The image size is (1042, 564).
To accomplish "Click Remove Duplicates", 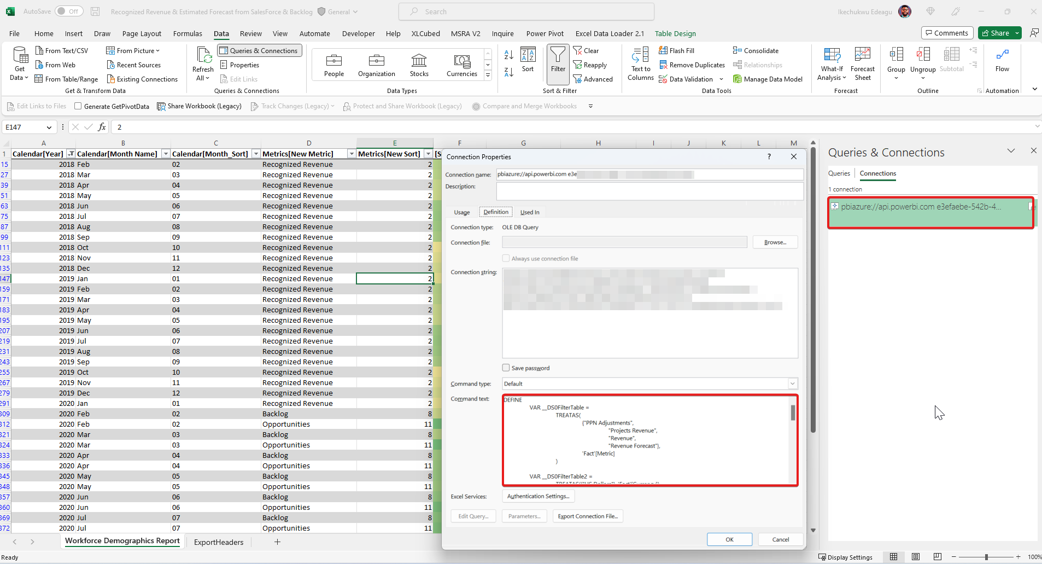I will (692, 65).
